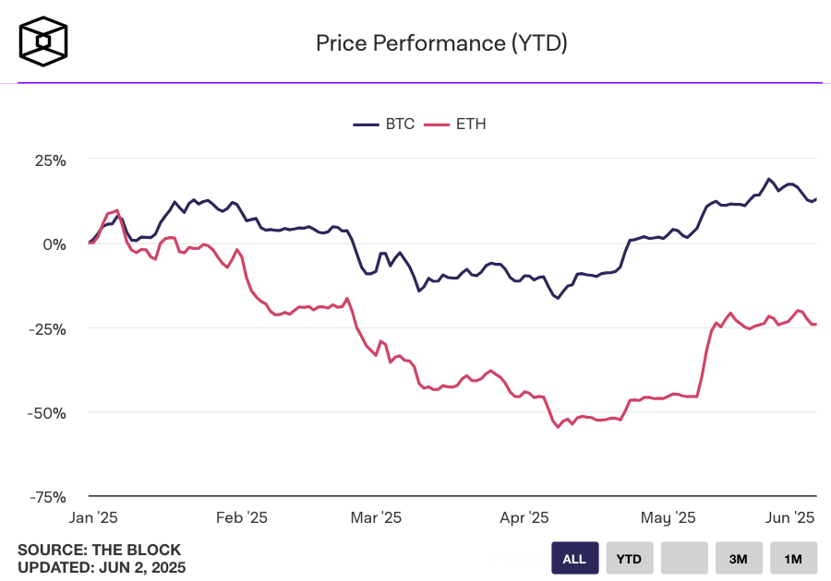
Task: Click the -75% y-axis label
Action: coord(47,496)
